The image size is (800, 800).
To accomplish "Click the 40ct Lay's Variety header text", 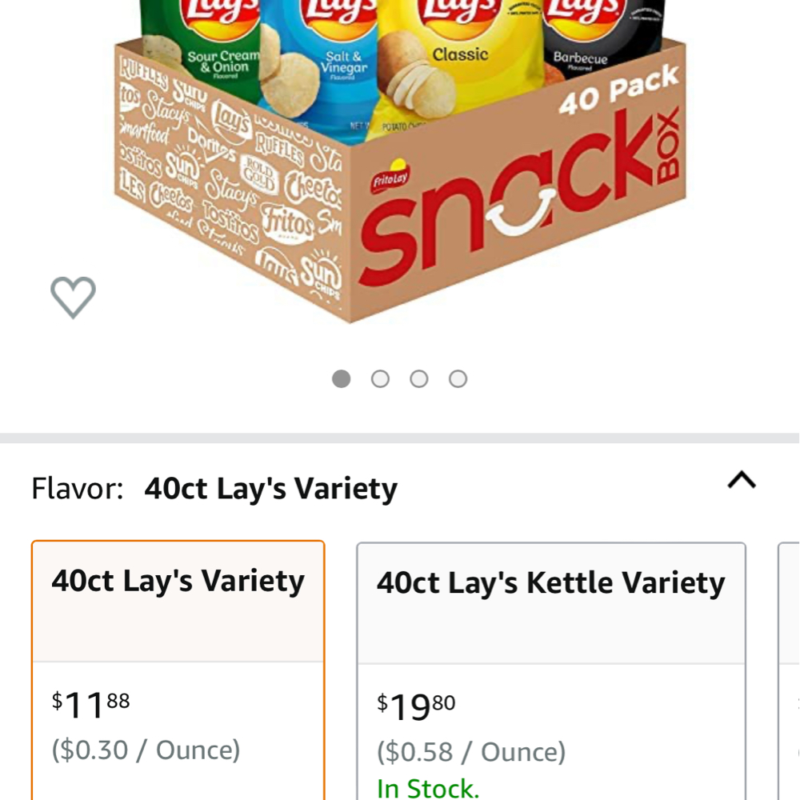I will click(178, 582).
